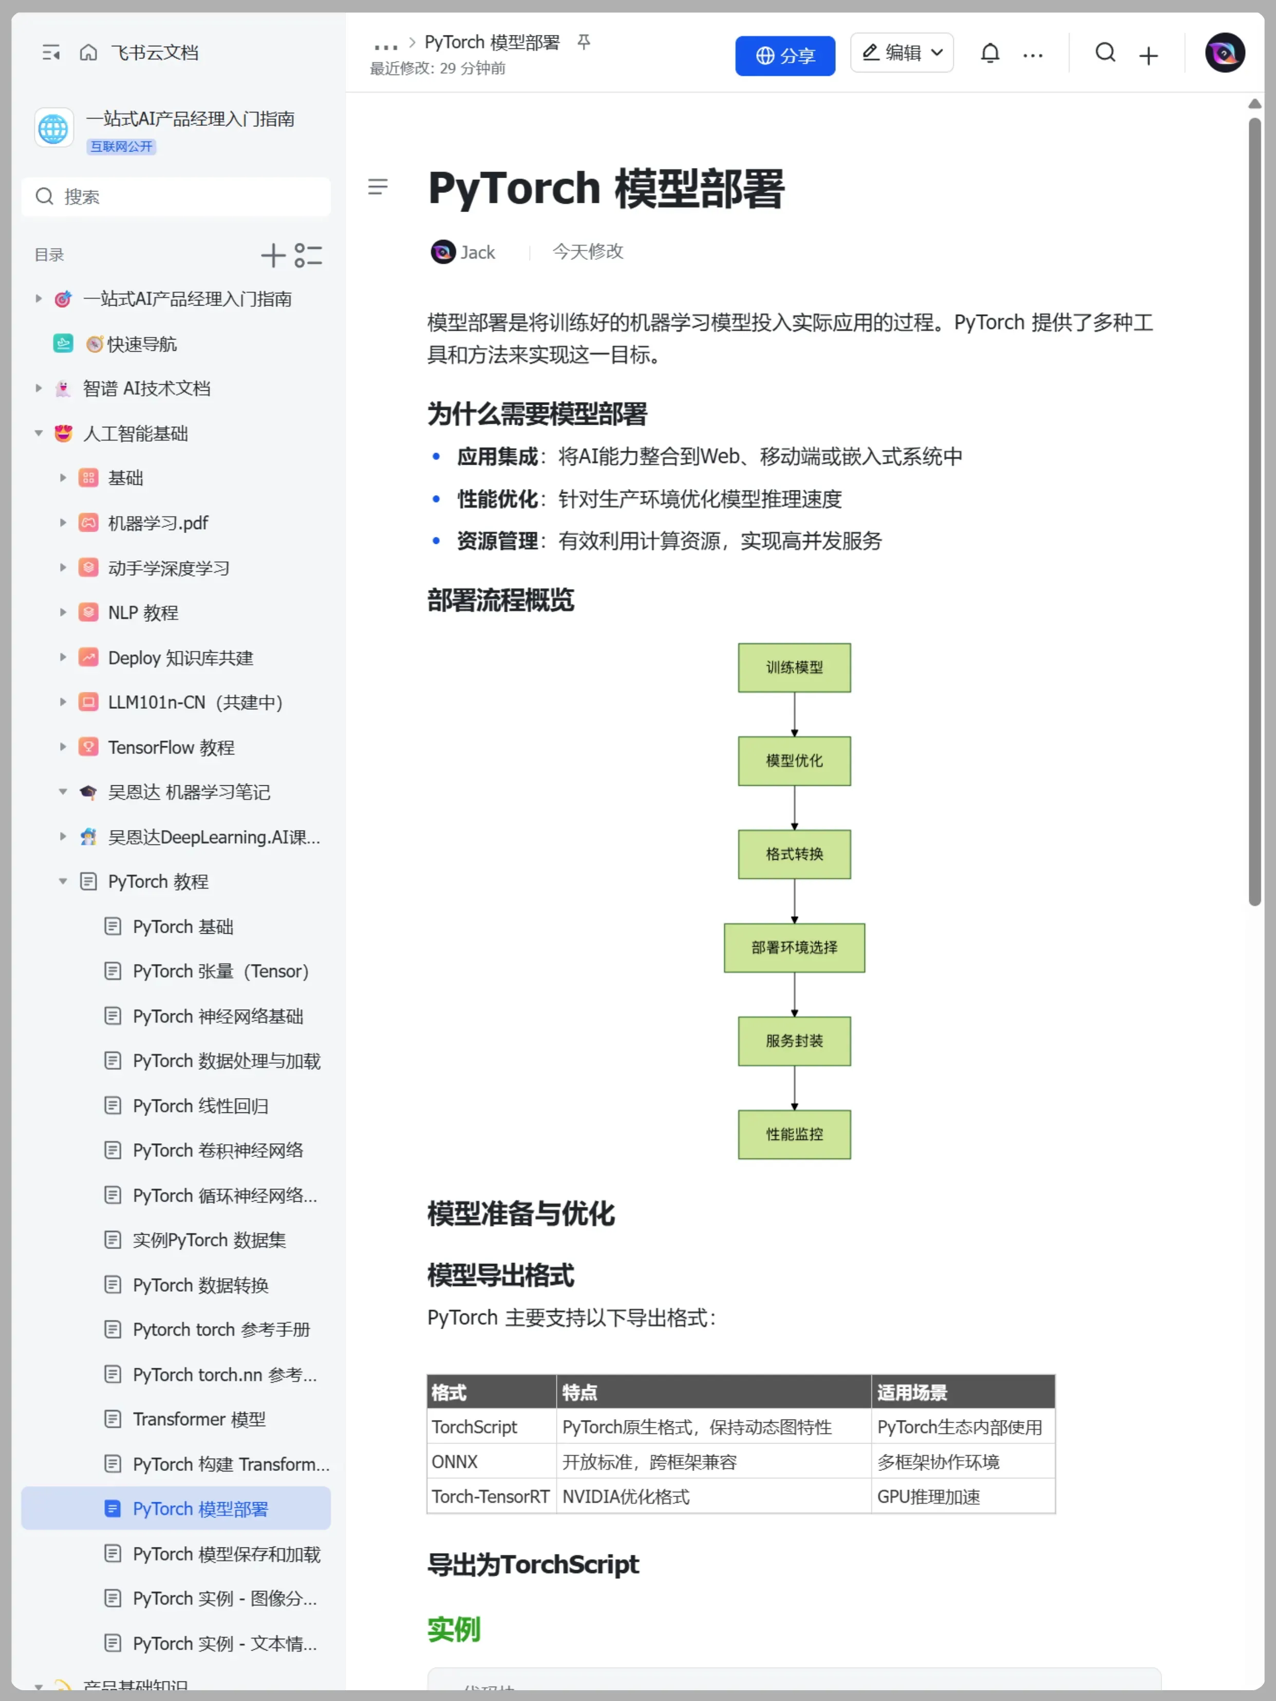
Task: Collapse the sidebar with the menu icon
Action: click(x=51, y=52)
